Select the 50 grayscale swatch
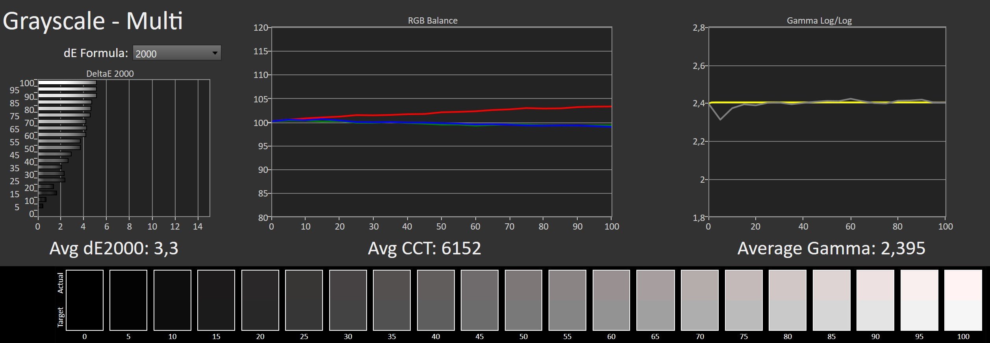This screenshot has width=990, height=343. (524, 300)
